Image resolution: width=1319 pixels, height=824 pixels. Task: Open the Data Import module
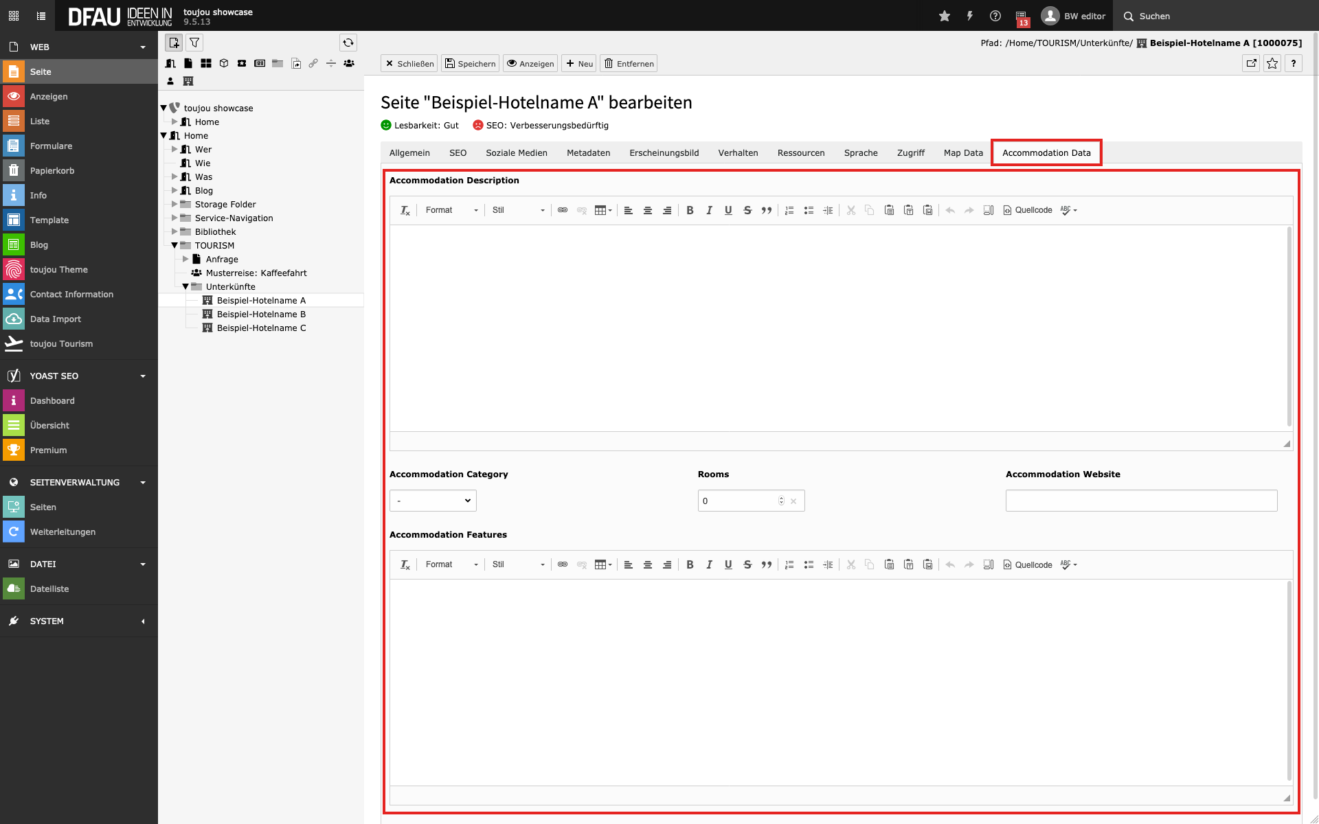point(55,319)
